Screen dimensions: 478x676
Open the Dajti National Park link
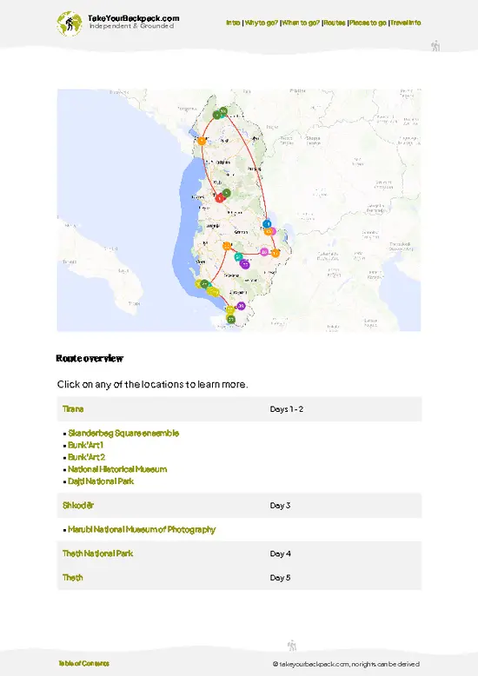(101, 481)
